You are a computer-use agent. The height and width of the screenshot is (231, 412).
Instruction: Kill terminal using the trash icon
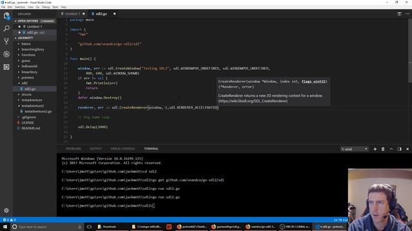383,149
